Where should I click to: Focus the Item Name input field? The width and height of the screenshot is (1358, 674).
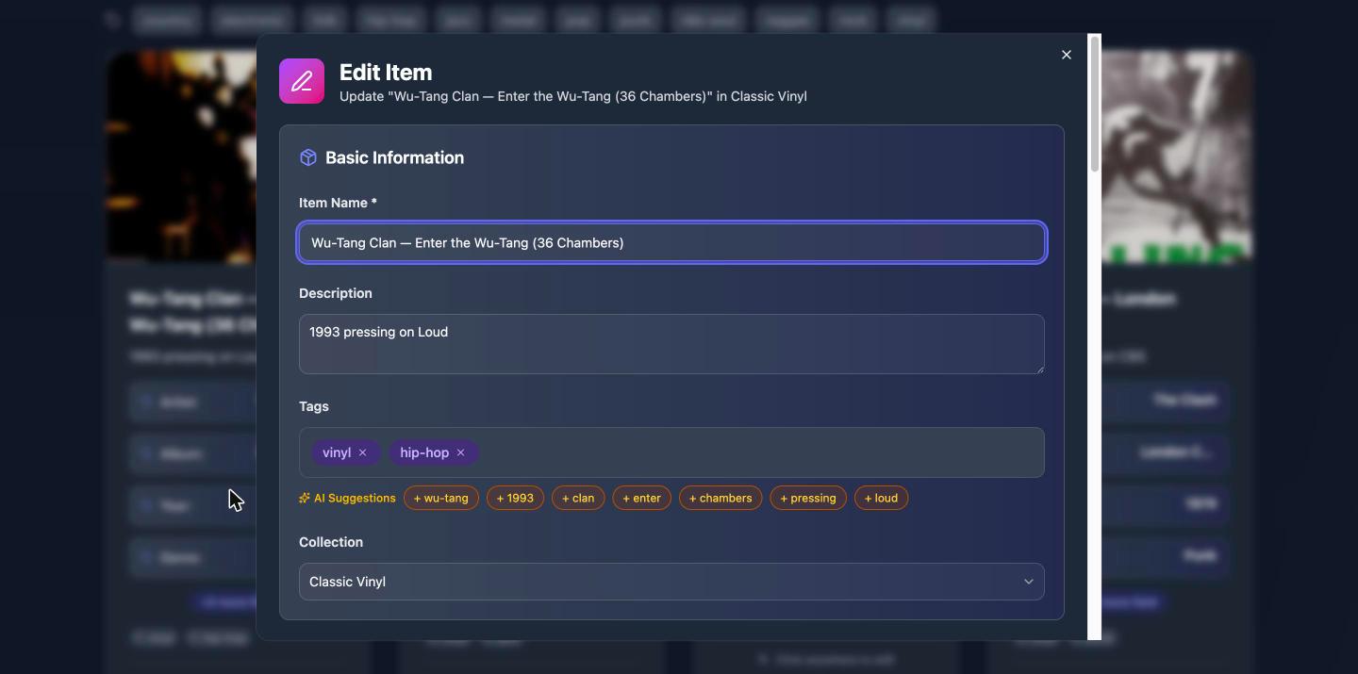coord(671,242)
